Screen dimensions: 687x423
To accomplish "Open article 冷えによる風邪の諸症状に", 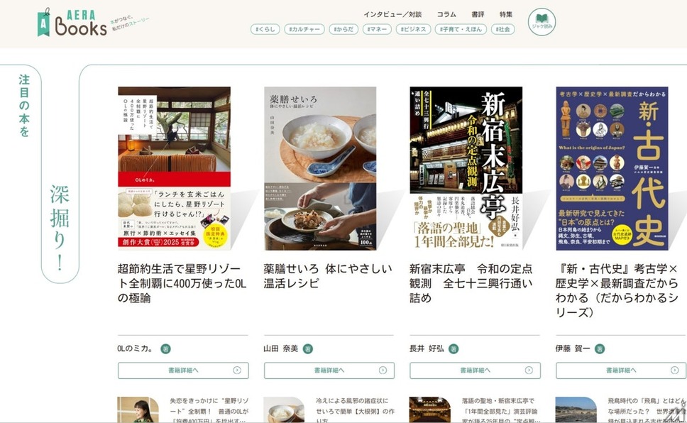I will [x=356, y=410].
